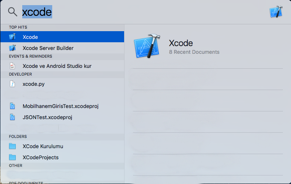Open reminder Xcode ve Android Studio kur

point(62,66)
